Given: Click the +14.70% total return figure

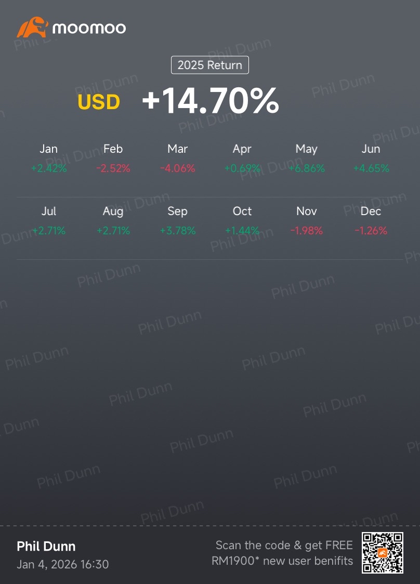Looking at the screenshot, I should (x=211, y=101).
